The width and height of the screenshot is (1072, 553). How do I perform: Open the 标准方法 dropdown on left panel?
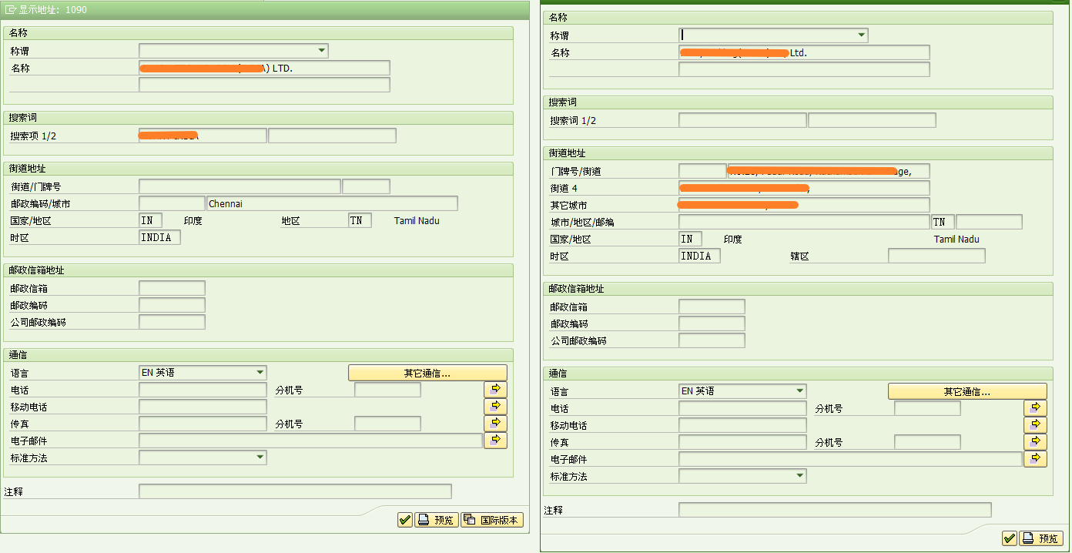261,457
